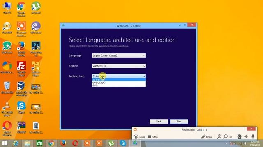
Task: Switch to Skype on the taskbar
Action: click(x=123, y=143)
